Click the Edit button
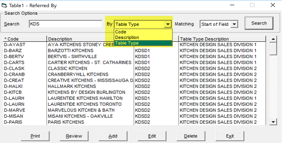The height and width of the screenshot is (143, 282). [152, 136]
